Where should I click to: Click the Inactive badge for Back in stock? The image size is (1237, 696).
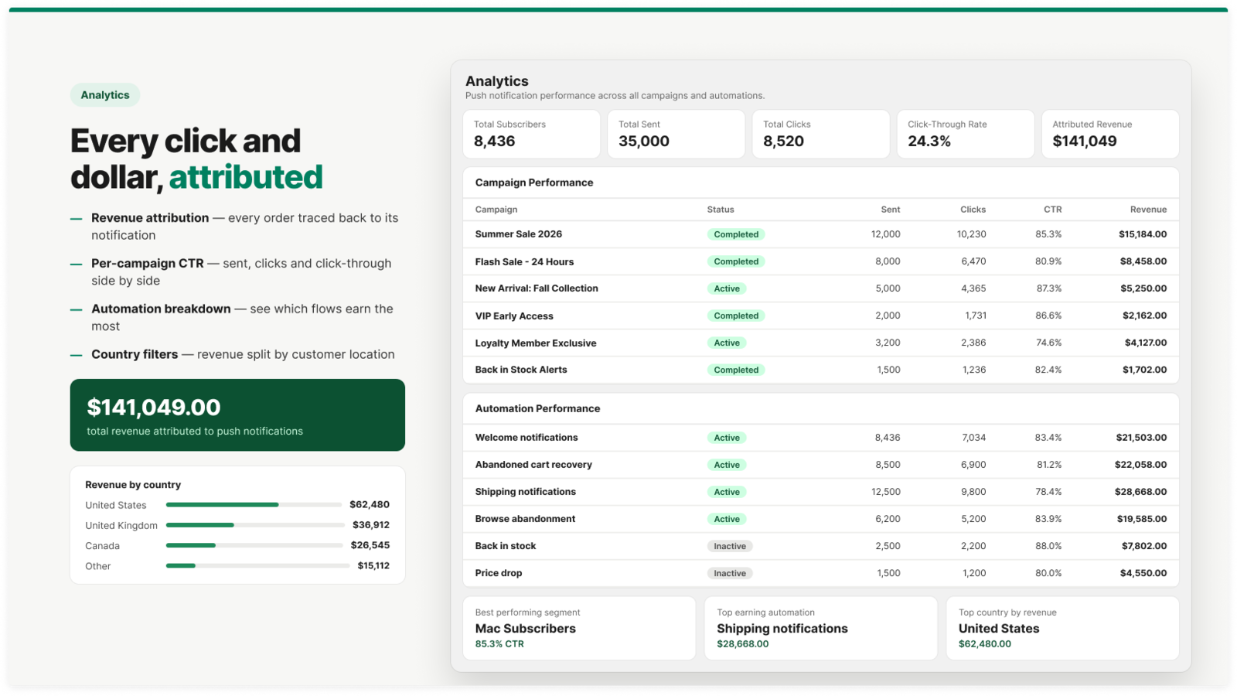tap(730, 546)
